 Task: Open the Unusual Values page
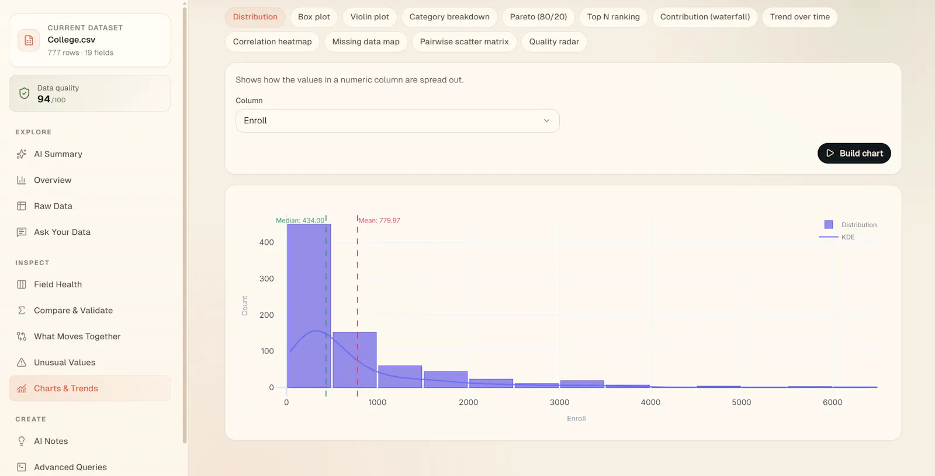pos(90,362)
